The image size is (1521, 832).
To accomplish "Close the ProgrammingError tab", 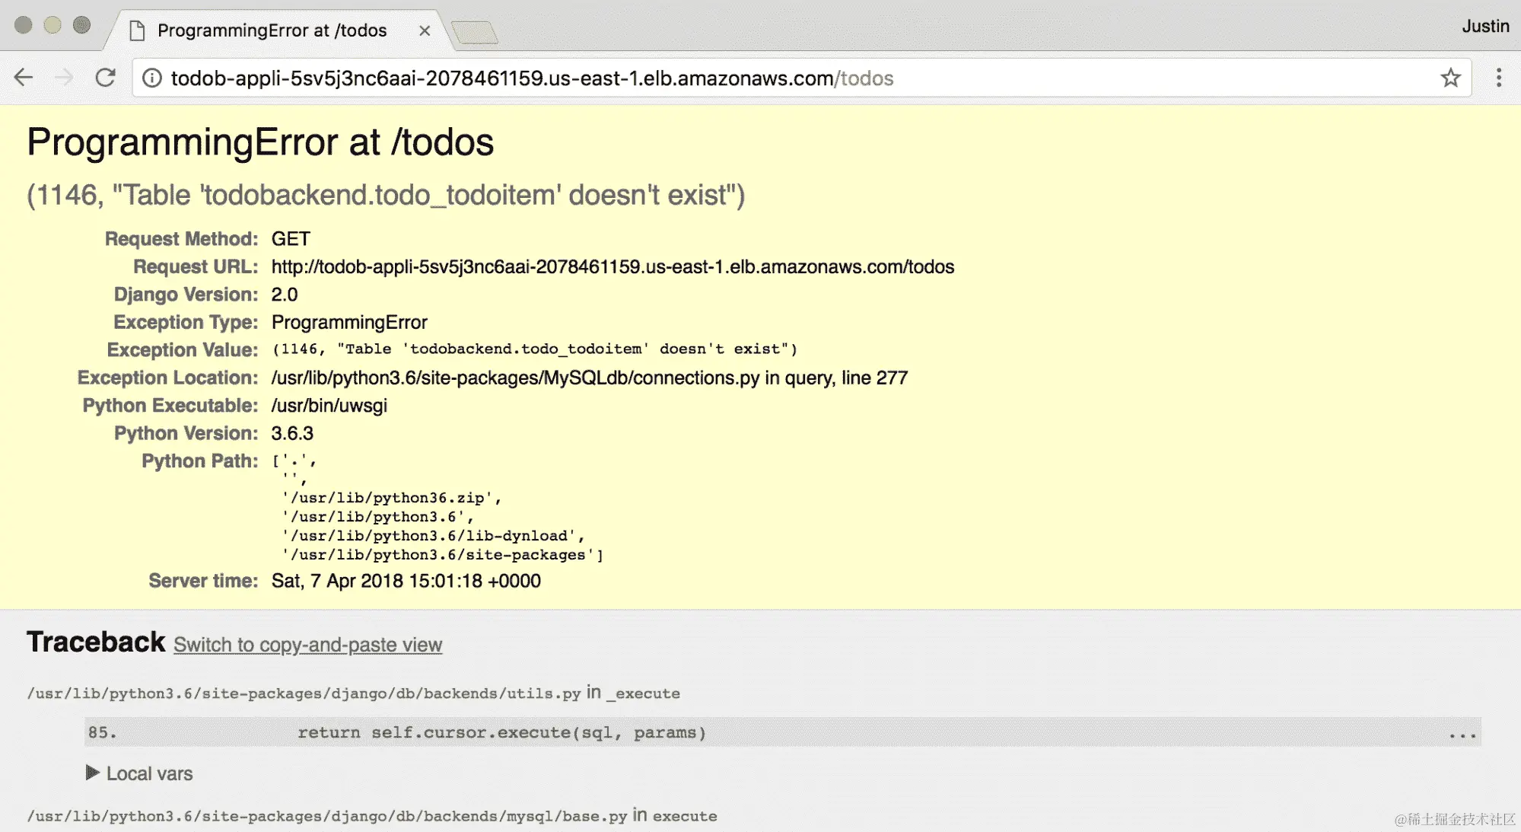I will [x=425, y=30].
